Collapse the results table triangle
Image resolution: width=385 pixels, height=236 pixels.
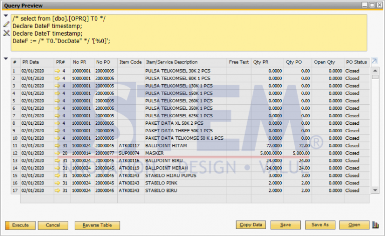click(x=6, y=59)
